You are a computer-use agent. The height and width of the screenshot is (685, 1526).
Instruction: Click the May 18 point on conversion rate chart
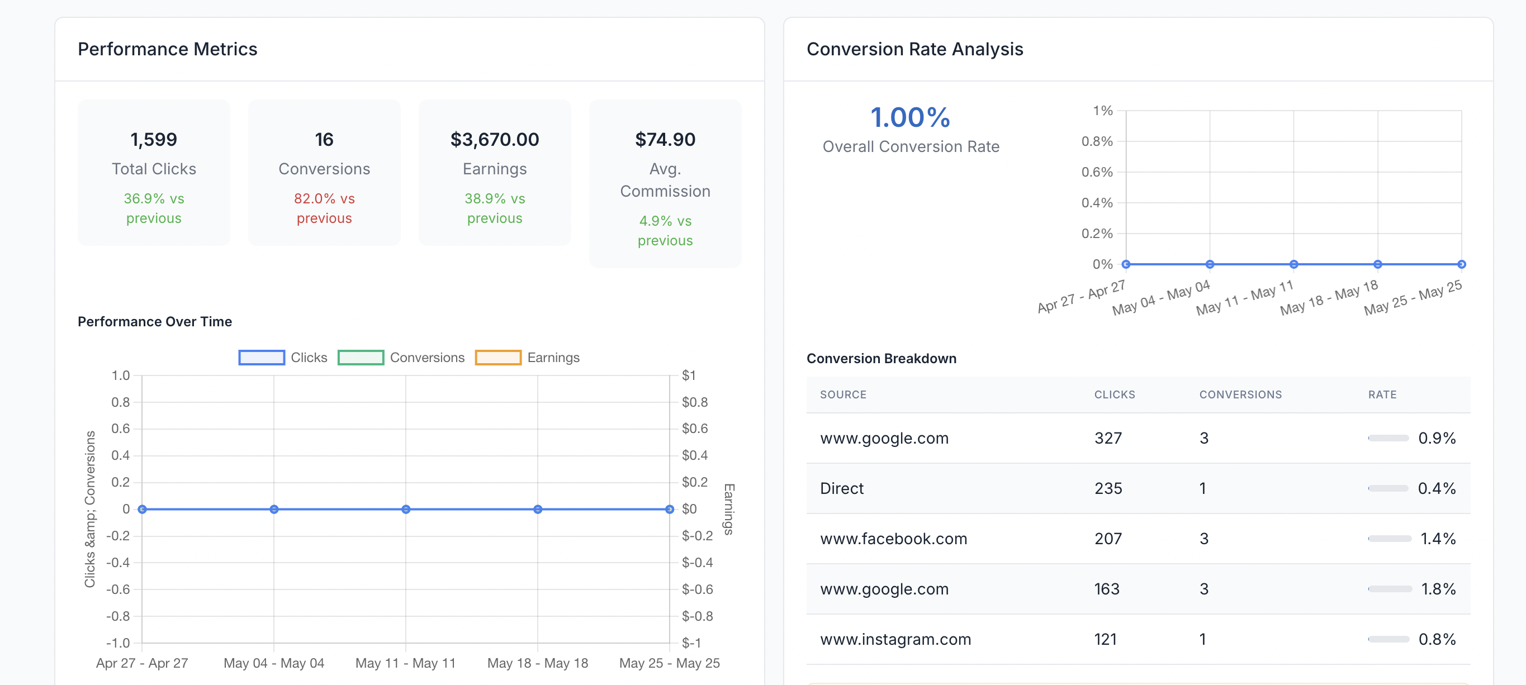(x=1377, y=264)
